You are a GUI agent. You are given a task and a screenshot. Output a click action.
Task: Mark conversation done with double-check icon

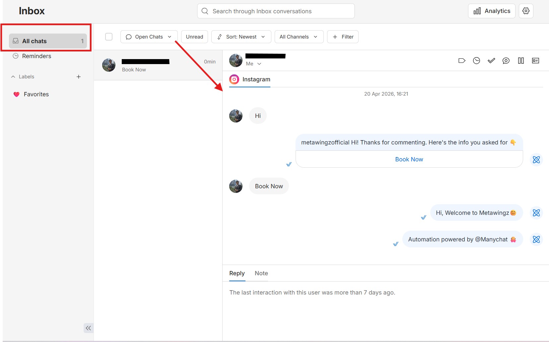pyautogui.click(x=491, y=60)
